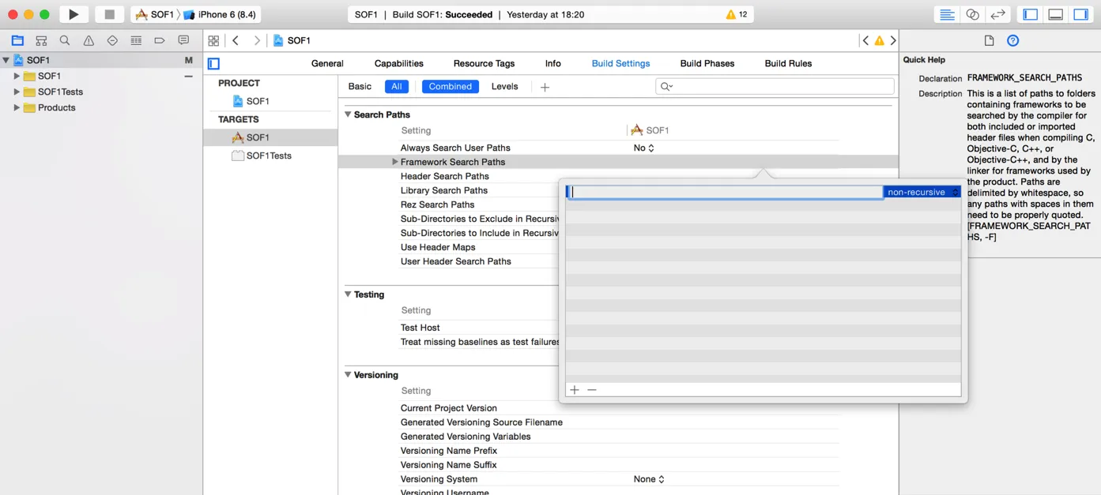Image resolution: width=1101 pixels, height=495 pixels.
Task: Change Versioning System value None
Action: point(649,479)
